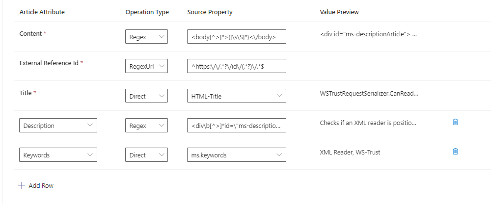Delete the Keywords row with trash icon
491x204 pixels.
point(455,151)
